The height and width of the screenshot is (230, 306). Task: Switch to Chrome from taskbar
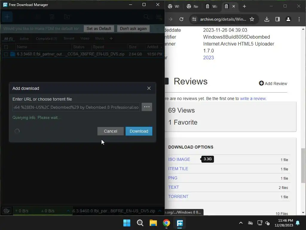(x=166, y=223)
